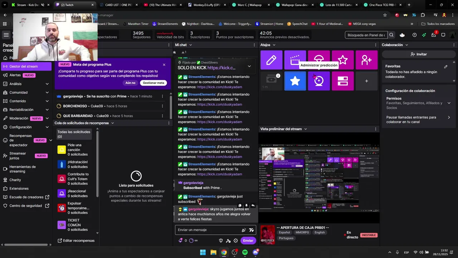The height and width of the screenshot is (258, 458).
Task: Click reply arrow on gargolavieja message
Action: click(x=253, y=206)
